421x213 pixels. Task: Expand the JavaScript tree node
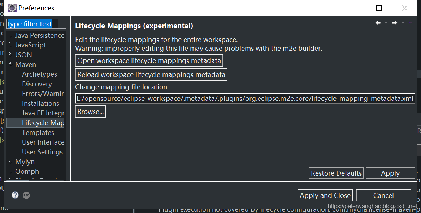(10, 44)
